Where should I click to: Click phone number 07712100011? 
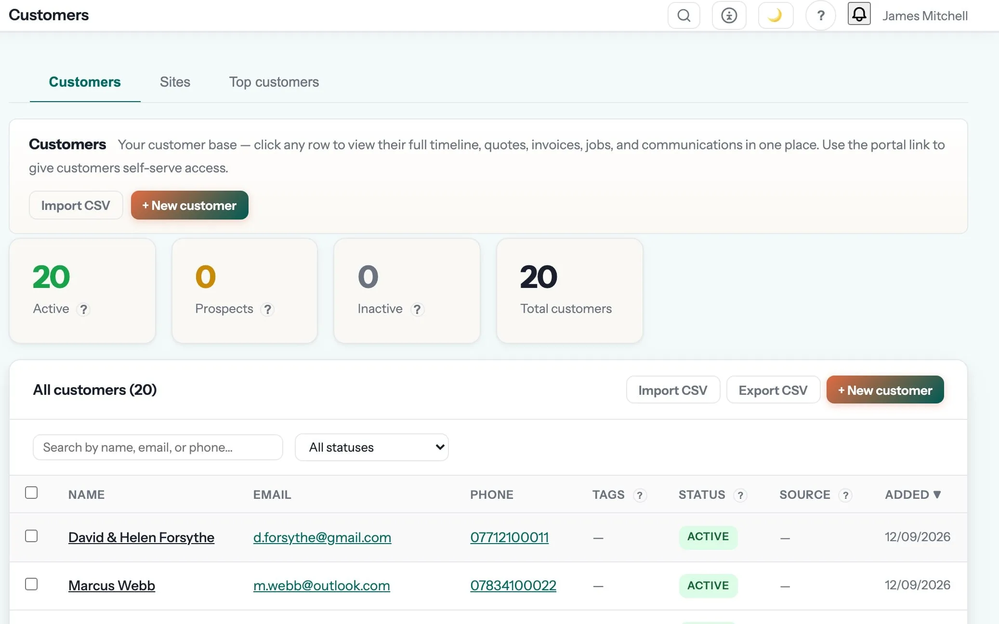tap(509, 537)
